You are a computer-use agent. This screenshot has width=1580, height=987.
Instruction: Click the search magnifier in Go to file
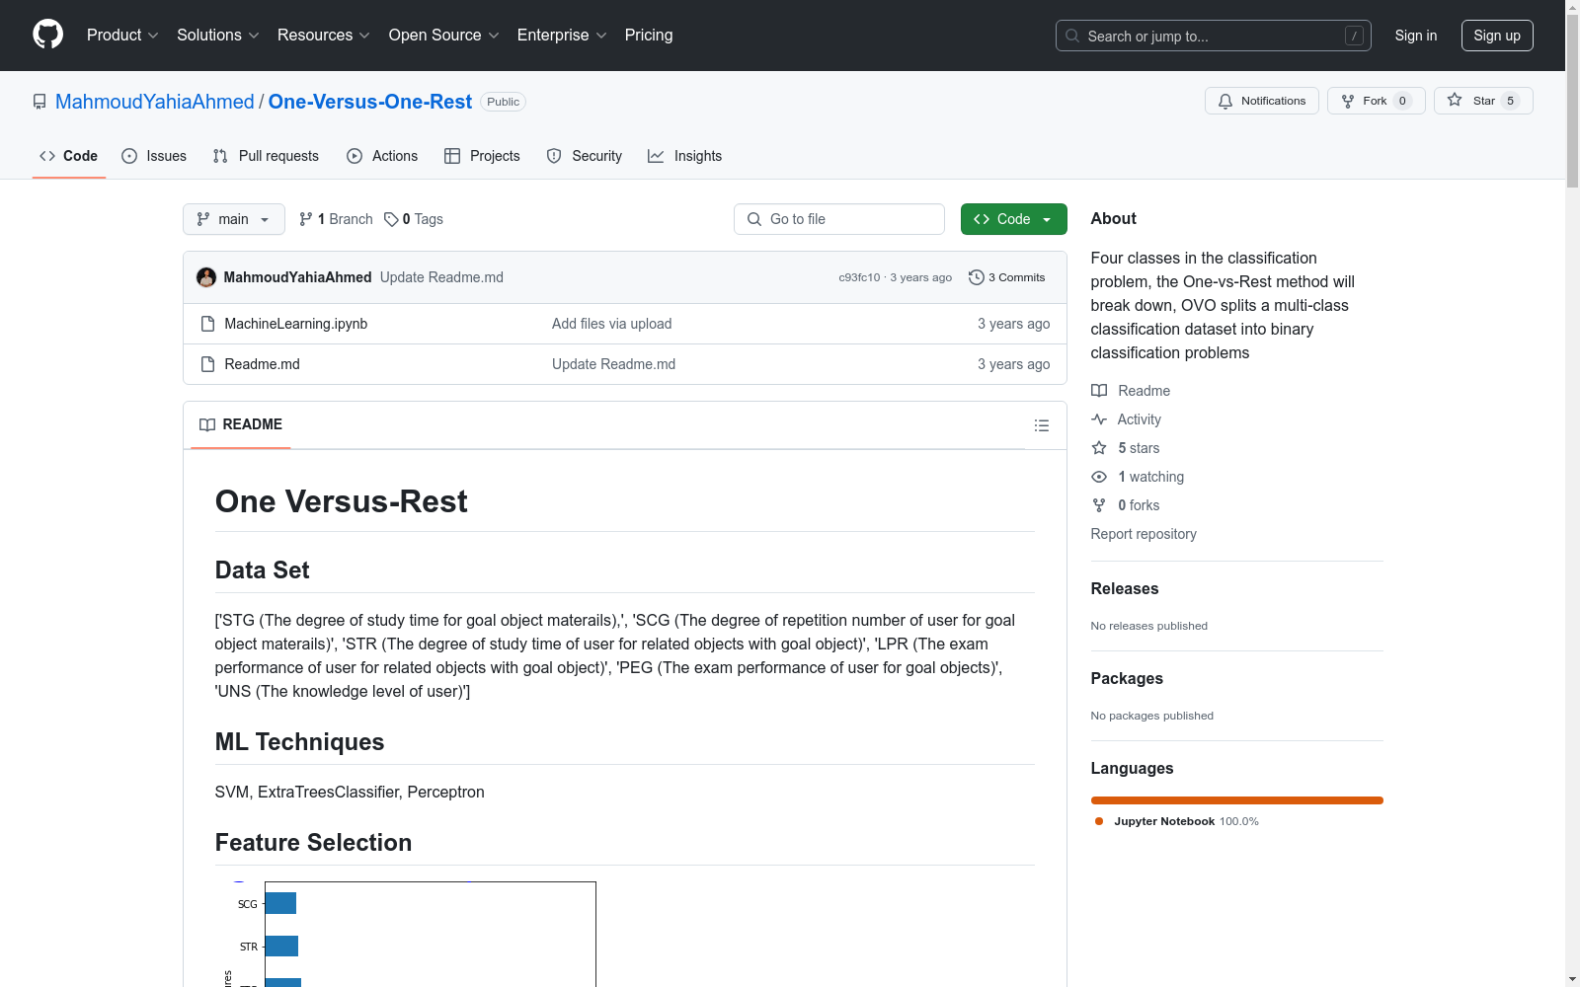754,219
